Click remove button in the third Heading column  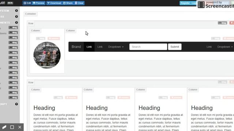(176, 98)
